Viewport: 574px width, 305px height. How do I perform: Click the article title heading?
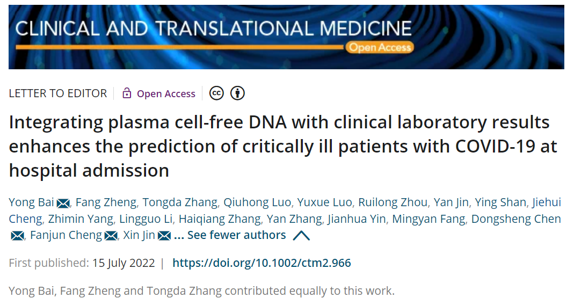tap(282, 147)
